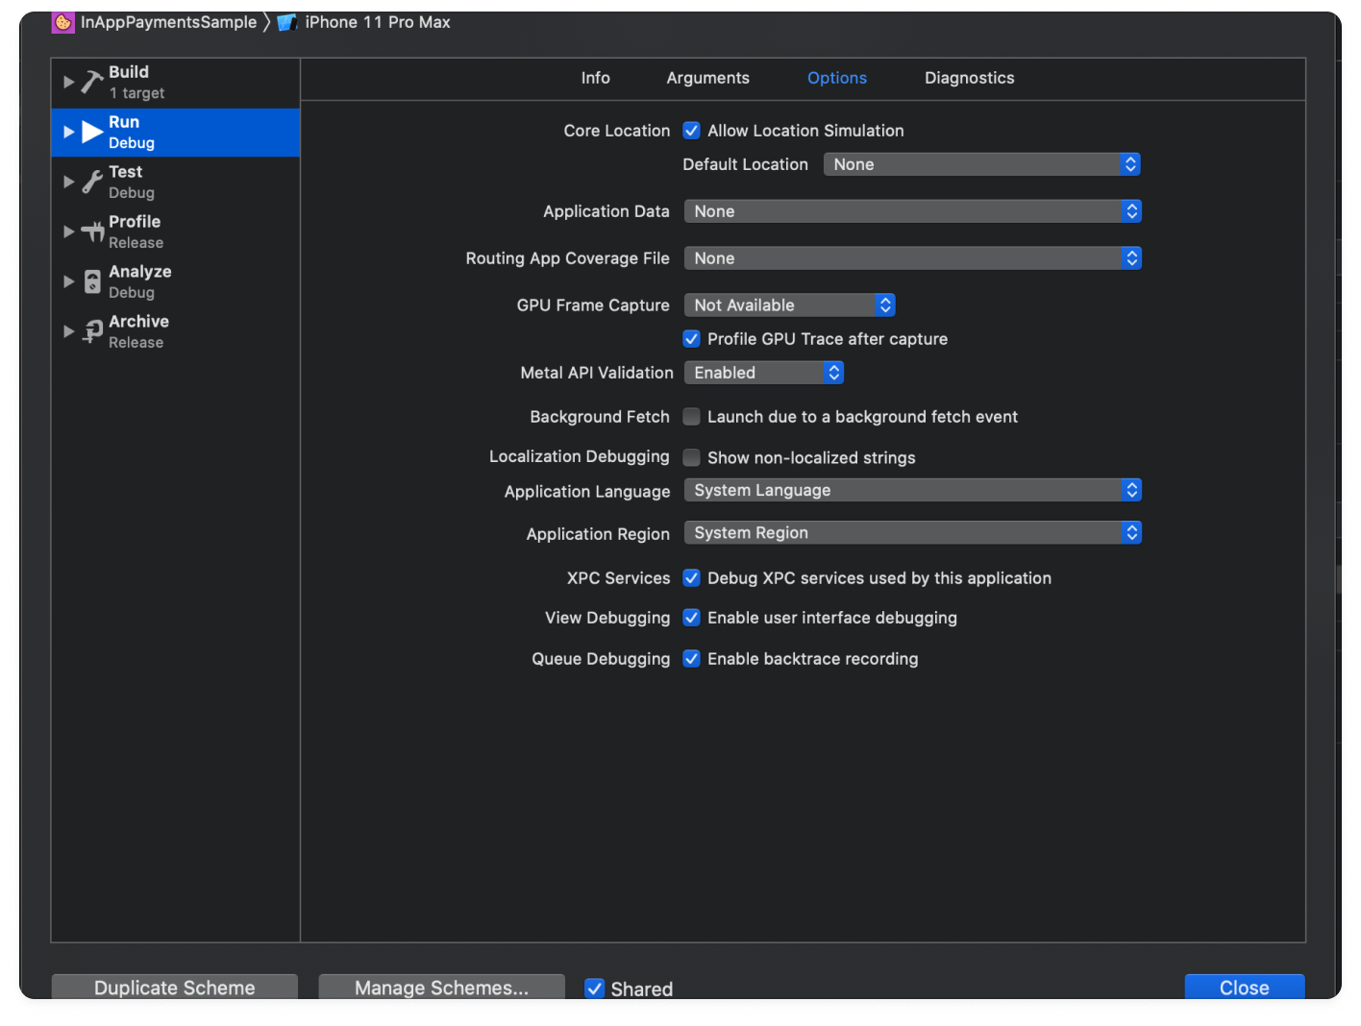Click the Build hammer icon
The width and height of the screenshot is (1361, 1026).
tap(92, 82)
